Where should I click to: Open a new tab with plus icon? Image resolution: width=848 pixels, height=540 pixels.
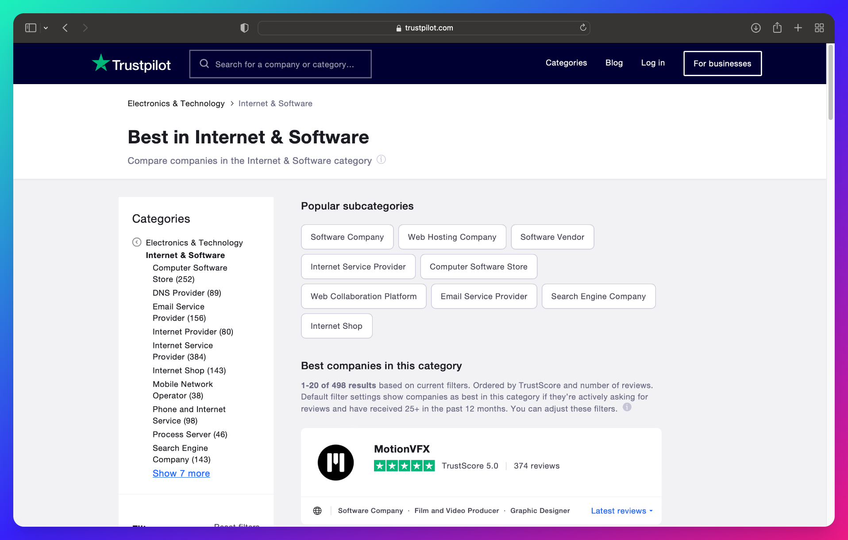coord(798,28)
